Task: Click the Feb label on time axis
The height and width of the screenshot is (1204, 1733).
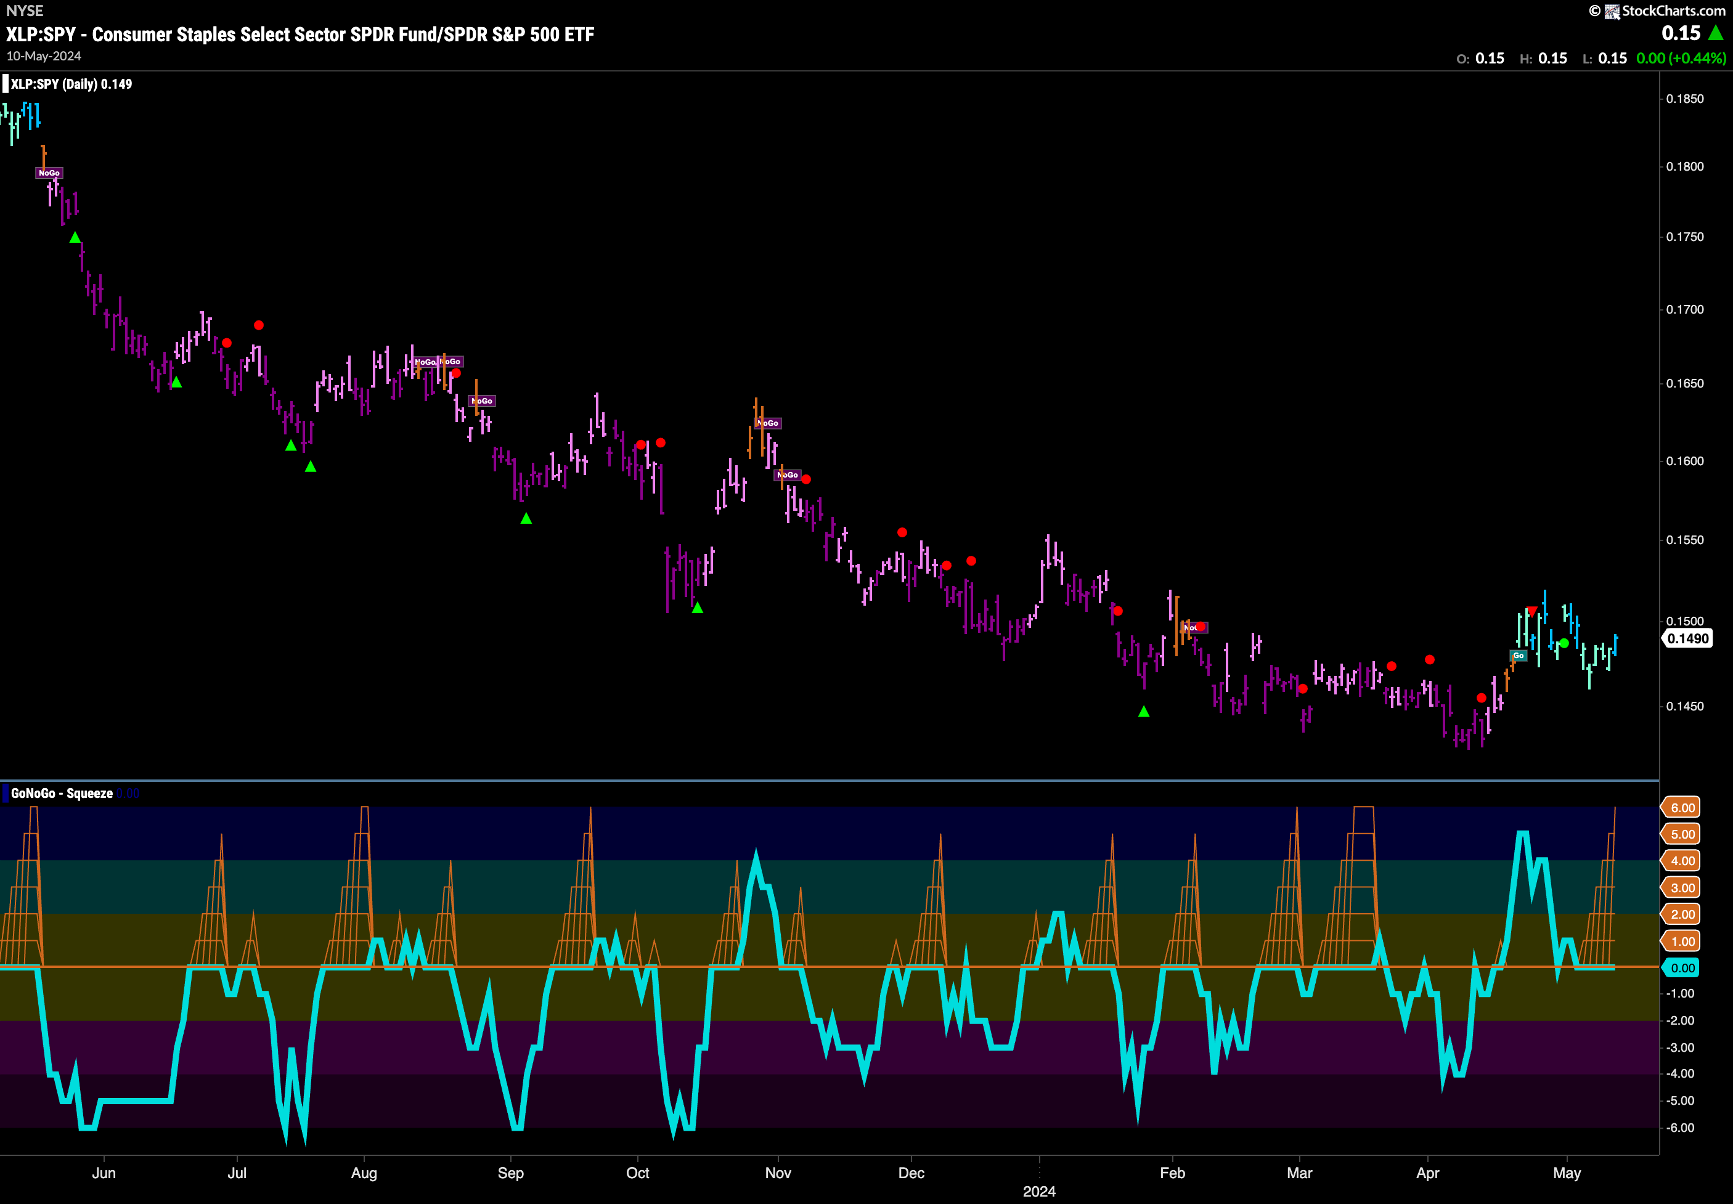Action: click(1172, 1173)
